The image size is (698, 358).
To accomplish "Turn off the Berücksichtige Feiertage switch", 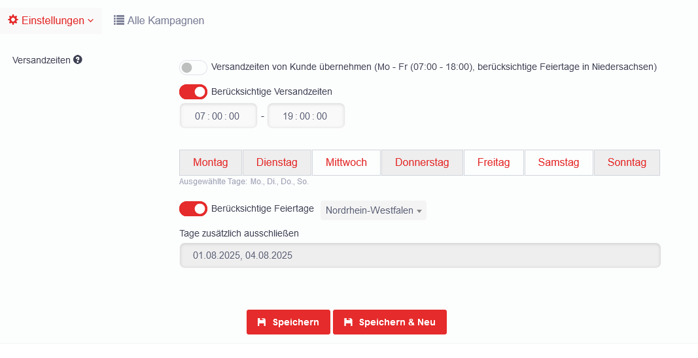I will point(193,209).
